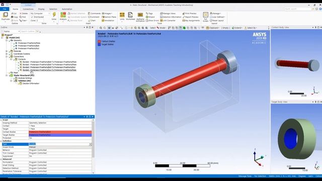322x181 pixels.
Task: Click the Commands tool
Action: pyautogui.click(x=94, y=14)
